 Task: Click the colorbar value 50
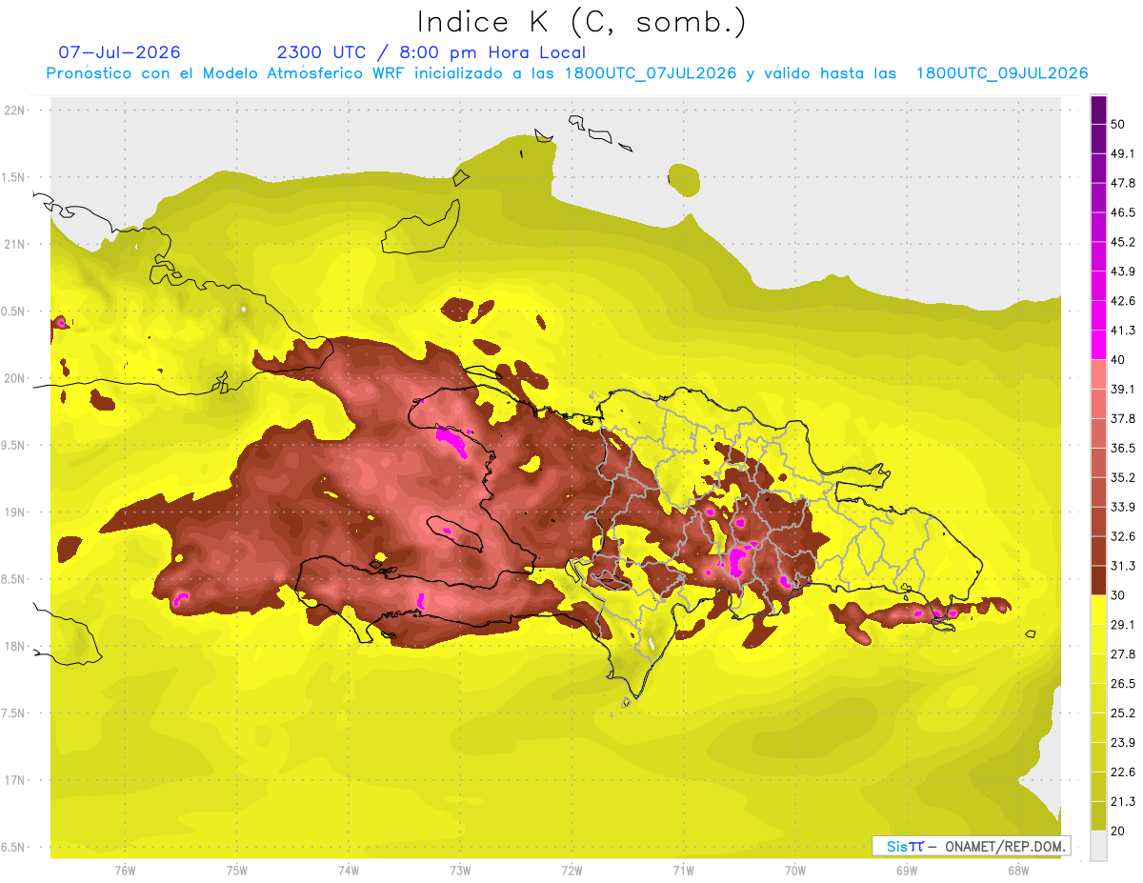[x=1118, y=125]
